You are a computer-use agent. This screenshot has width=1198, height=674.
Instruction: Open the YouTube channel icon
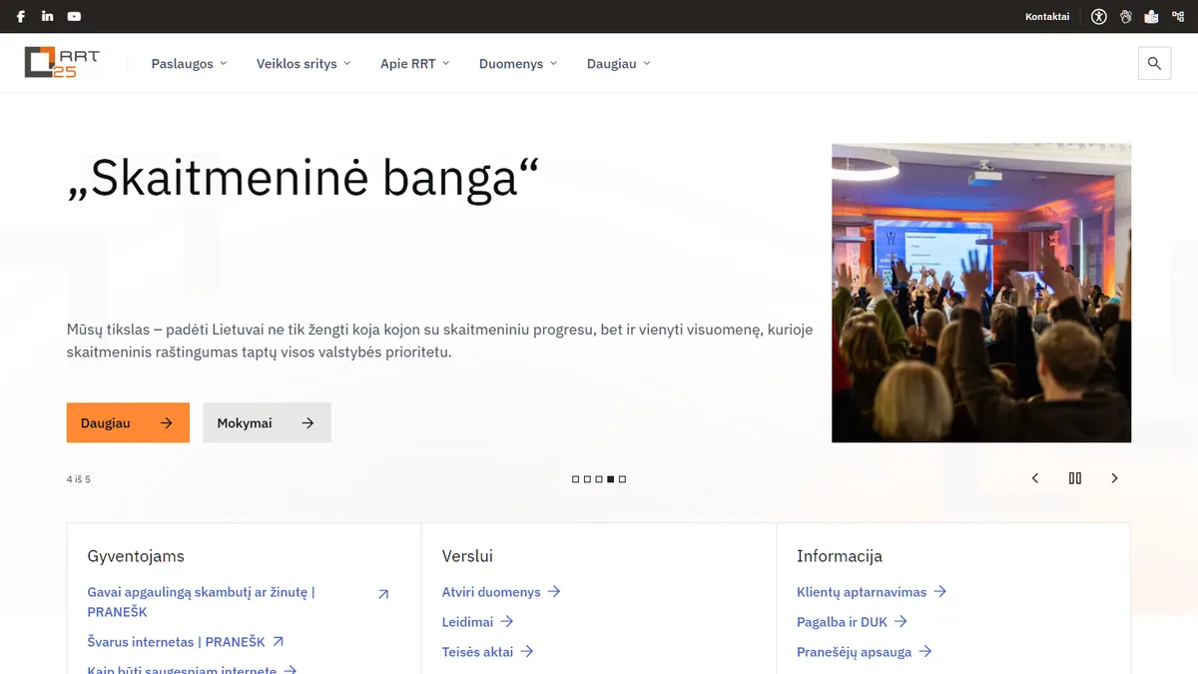click(75, 16)
